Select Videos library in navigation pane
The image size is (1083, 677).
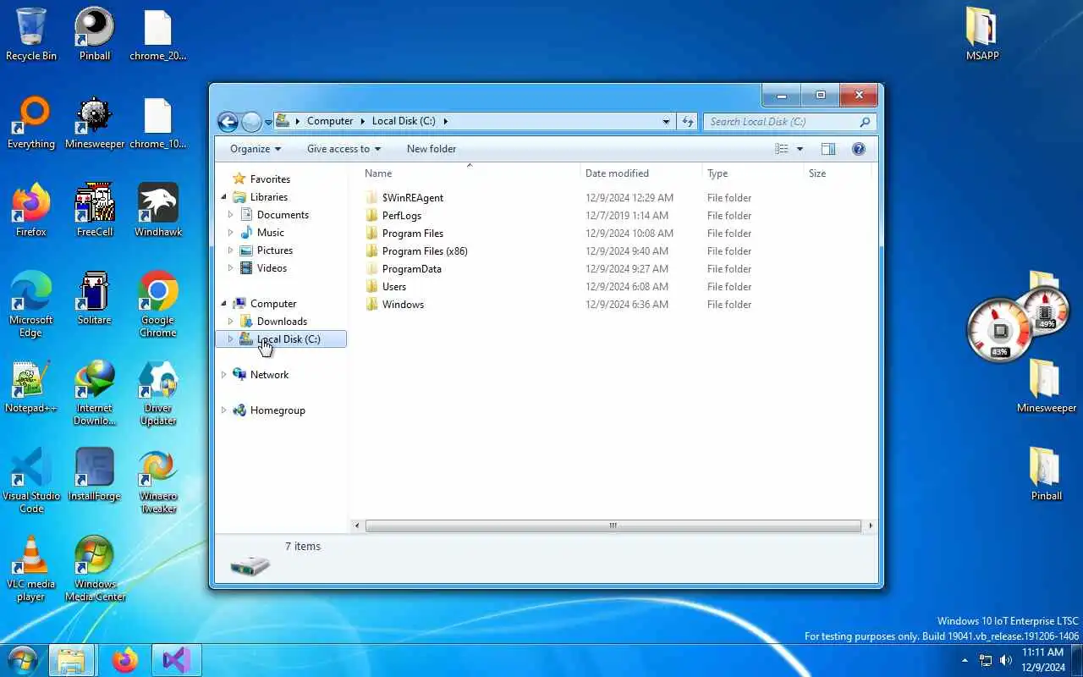pos(272,268)
